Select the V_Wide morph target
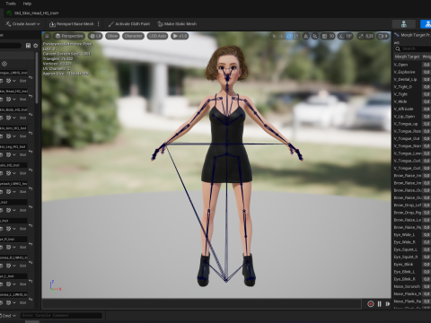This screenshot has width=431, height=323. tap(400, 101)
